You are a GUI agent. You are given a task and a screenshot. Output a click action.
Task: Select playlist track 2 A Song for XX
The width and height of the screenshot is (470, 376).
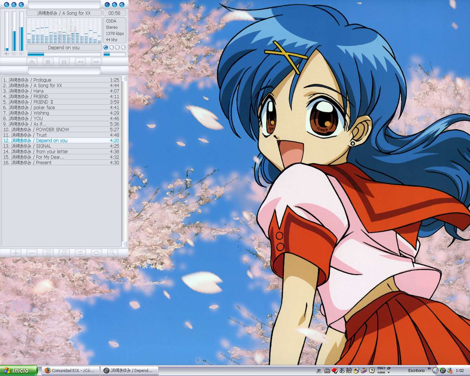pos(61,85)
